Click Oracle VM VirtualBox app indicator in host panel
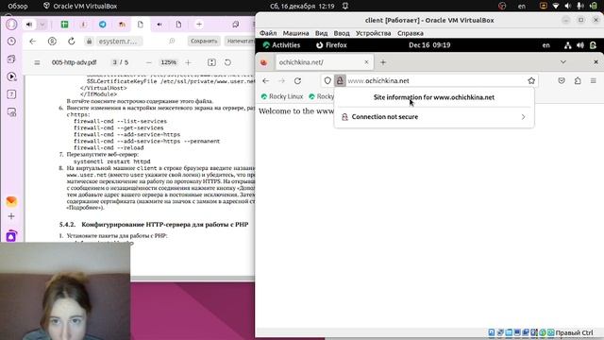Image resolution: width=604 pixels, height=340 pixels. coord(80,7)
